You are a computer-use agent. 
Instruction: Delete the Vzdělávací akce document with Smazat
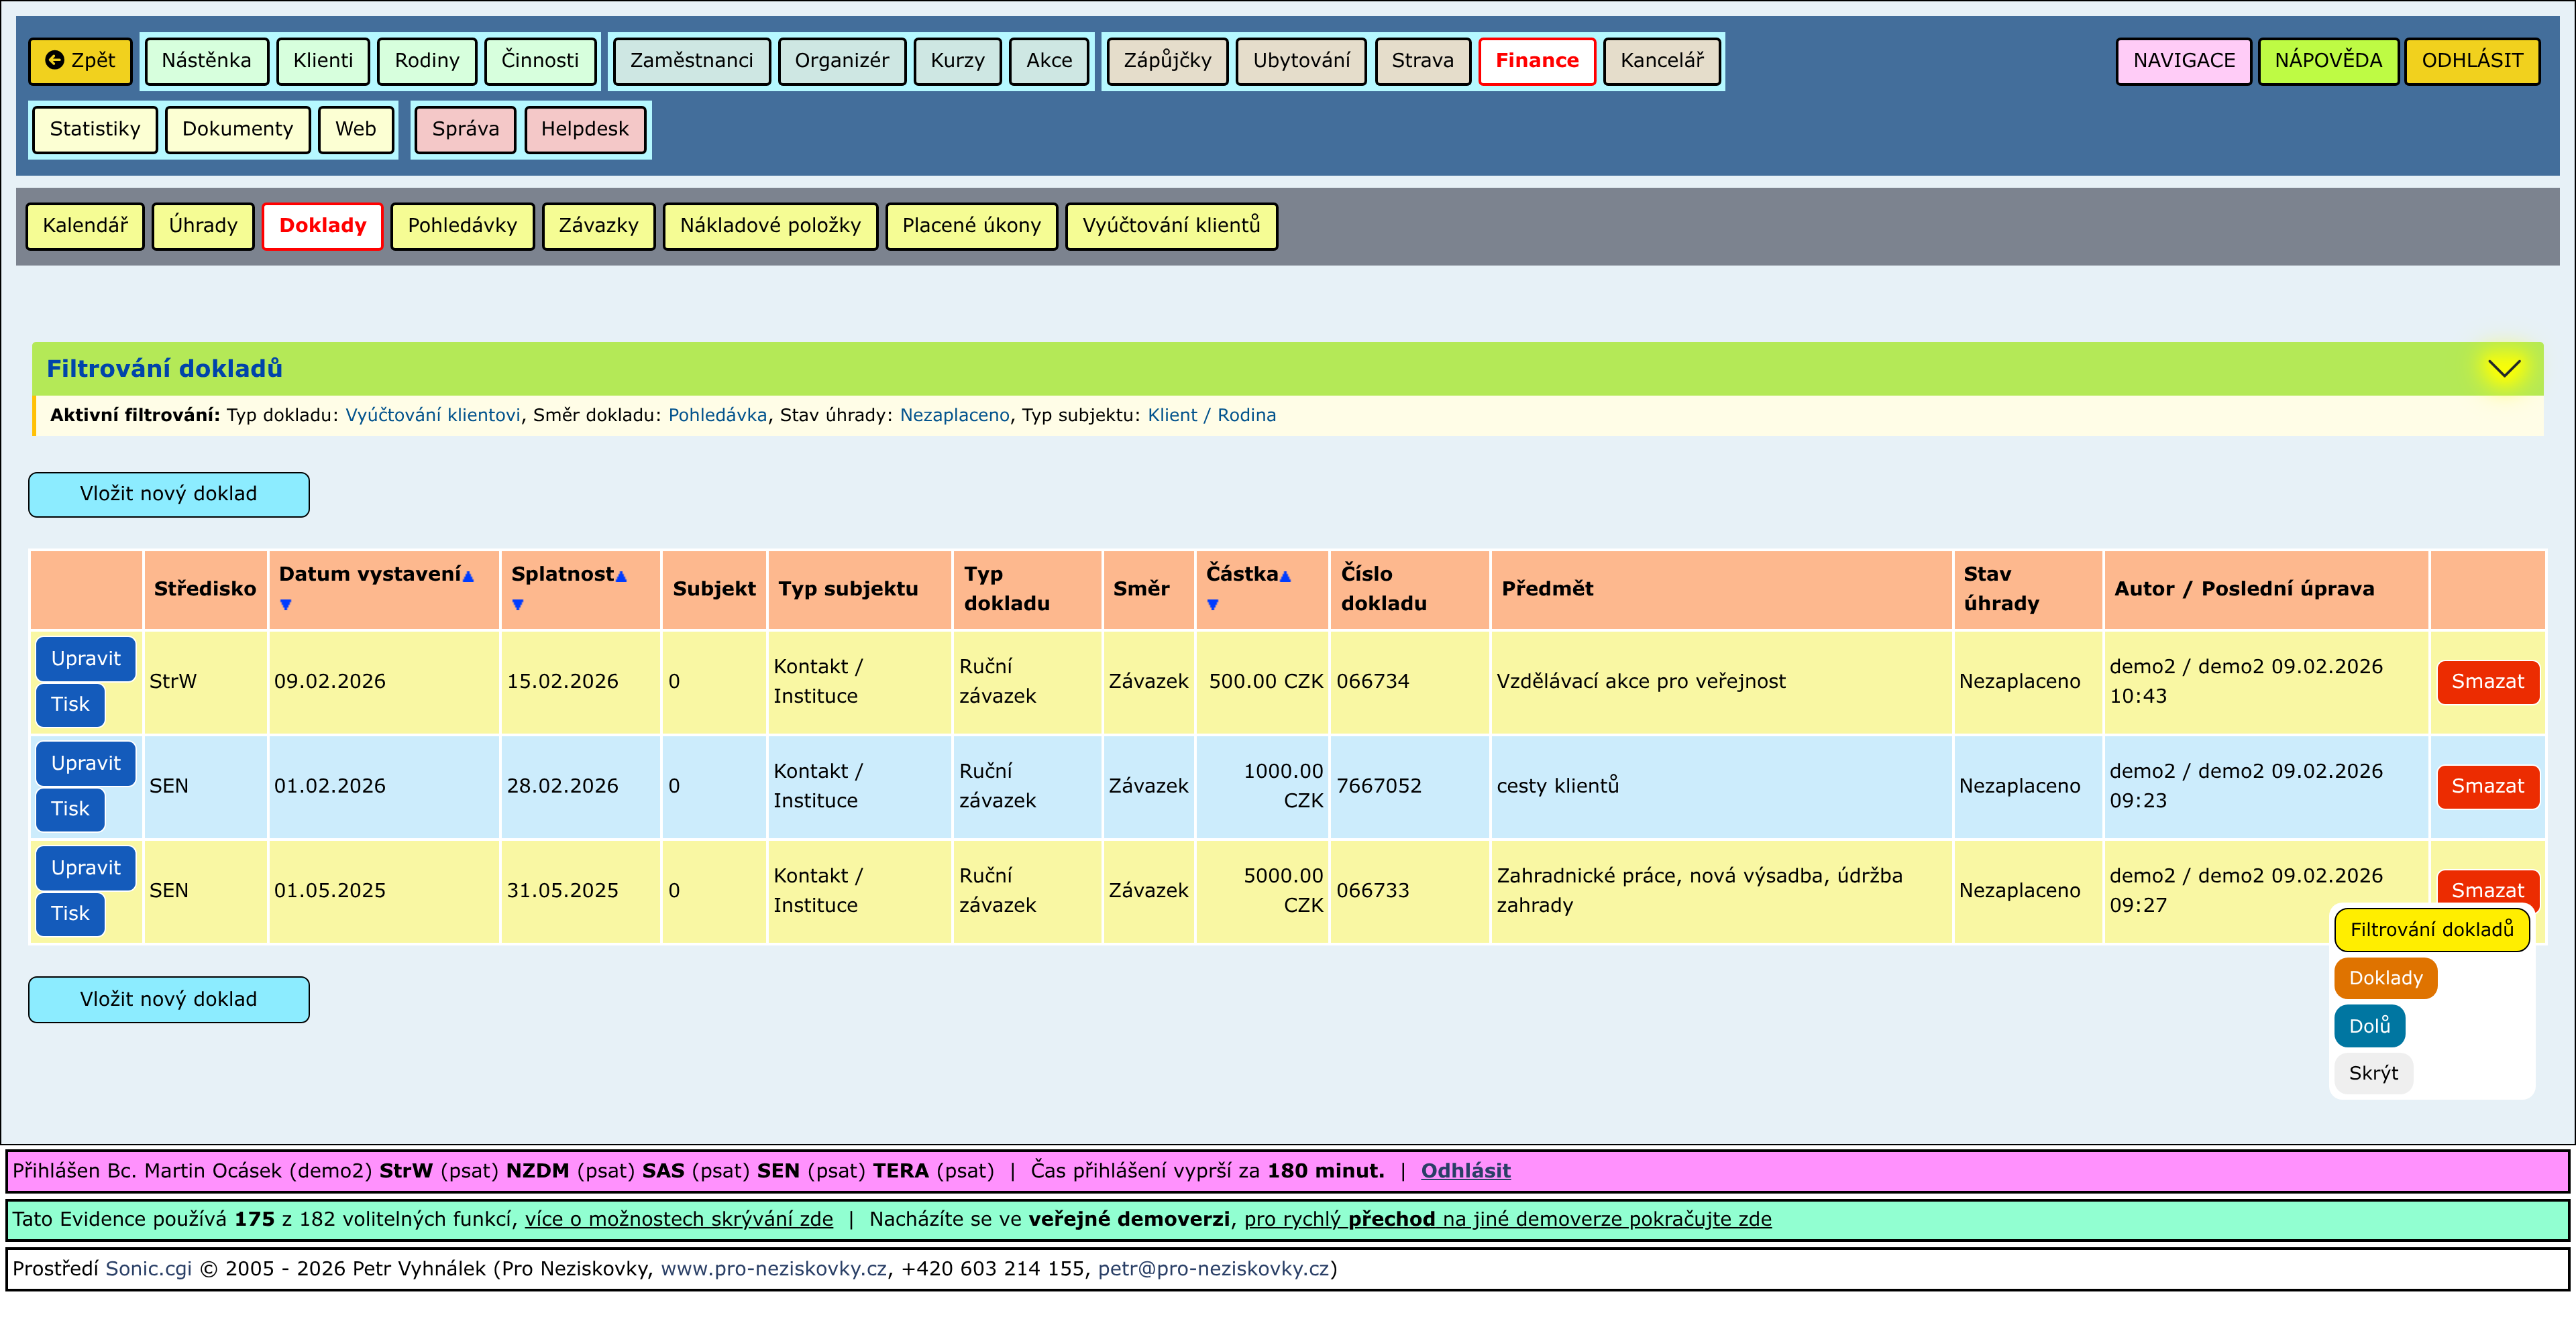click(2487, 681)
